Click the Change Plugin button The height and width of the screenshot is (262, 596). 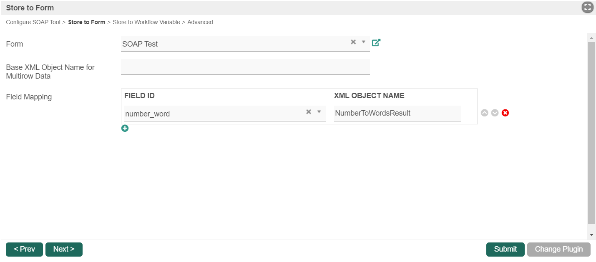[x=558, y=249]
